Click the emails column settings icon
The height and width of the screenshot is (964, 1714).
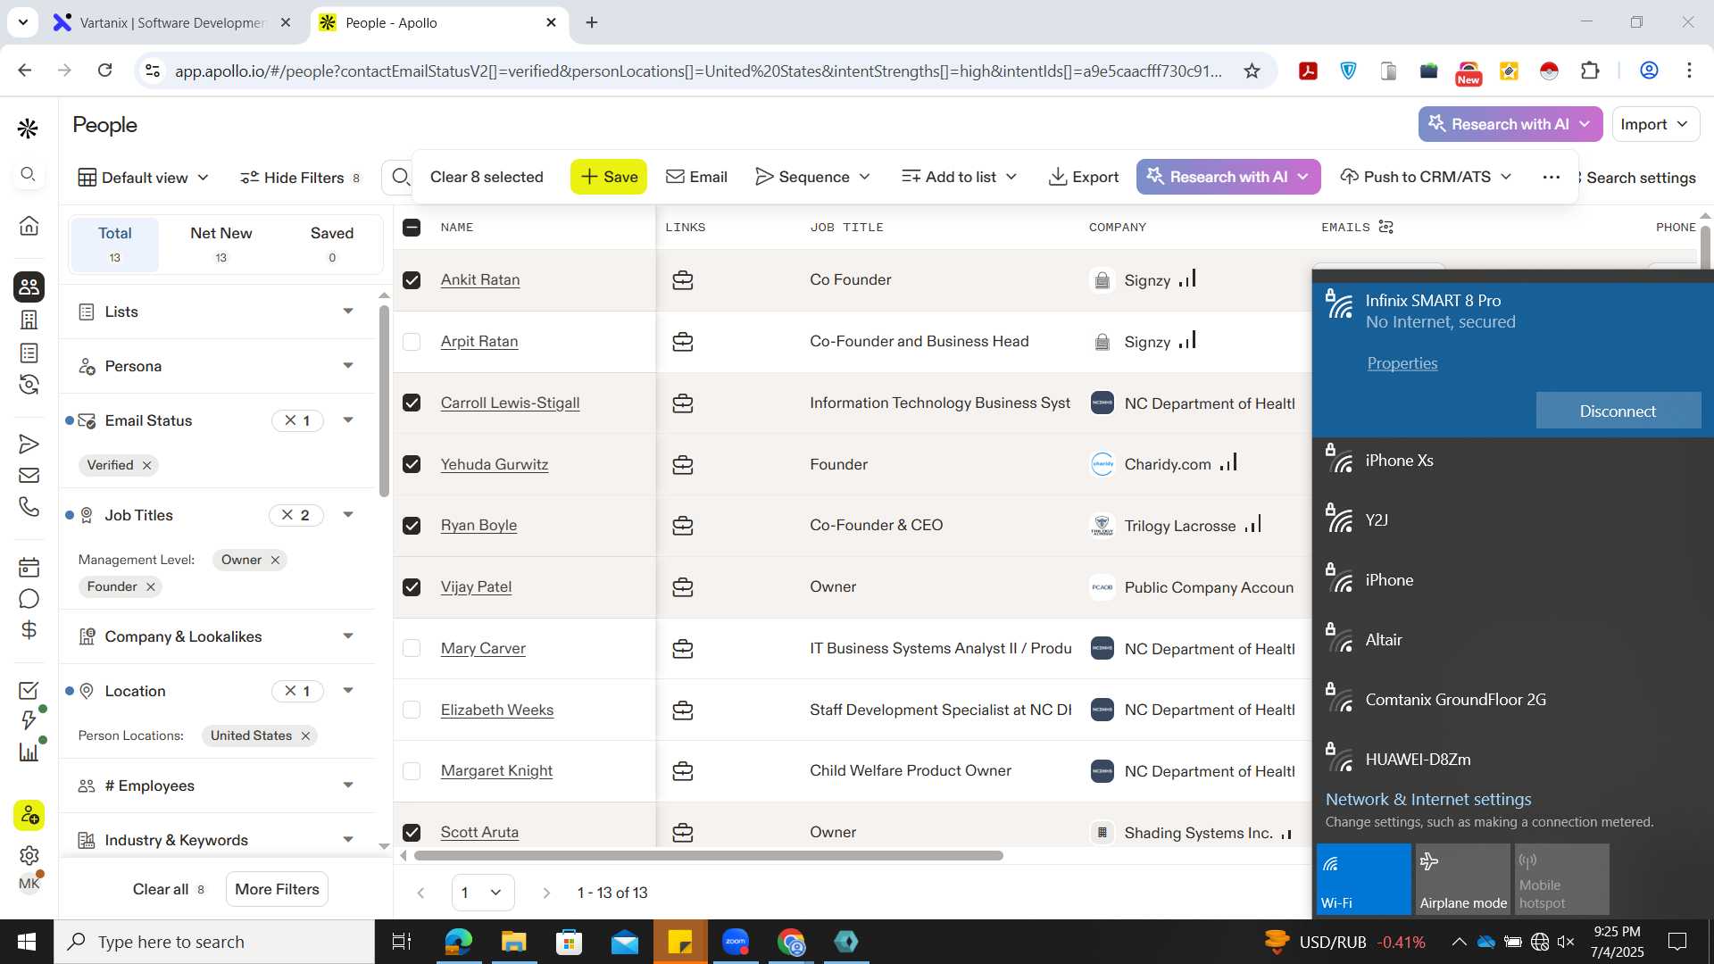click(1385, 227)
